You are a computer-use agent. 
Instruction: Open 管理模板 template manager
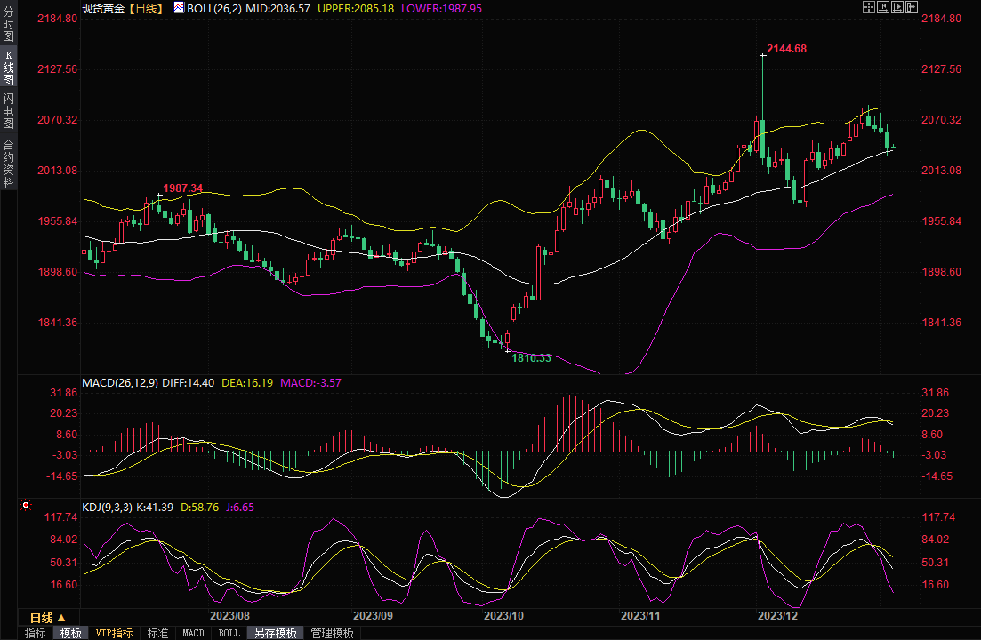(x=332, y=633)
